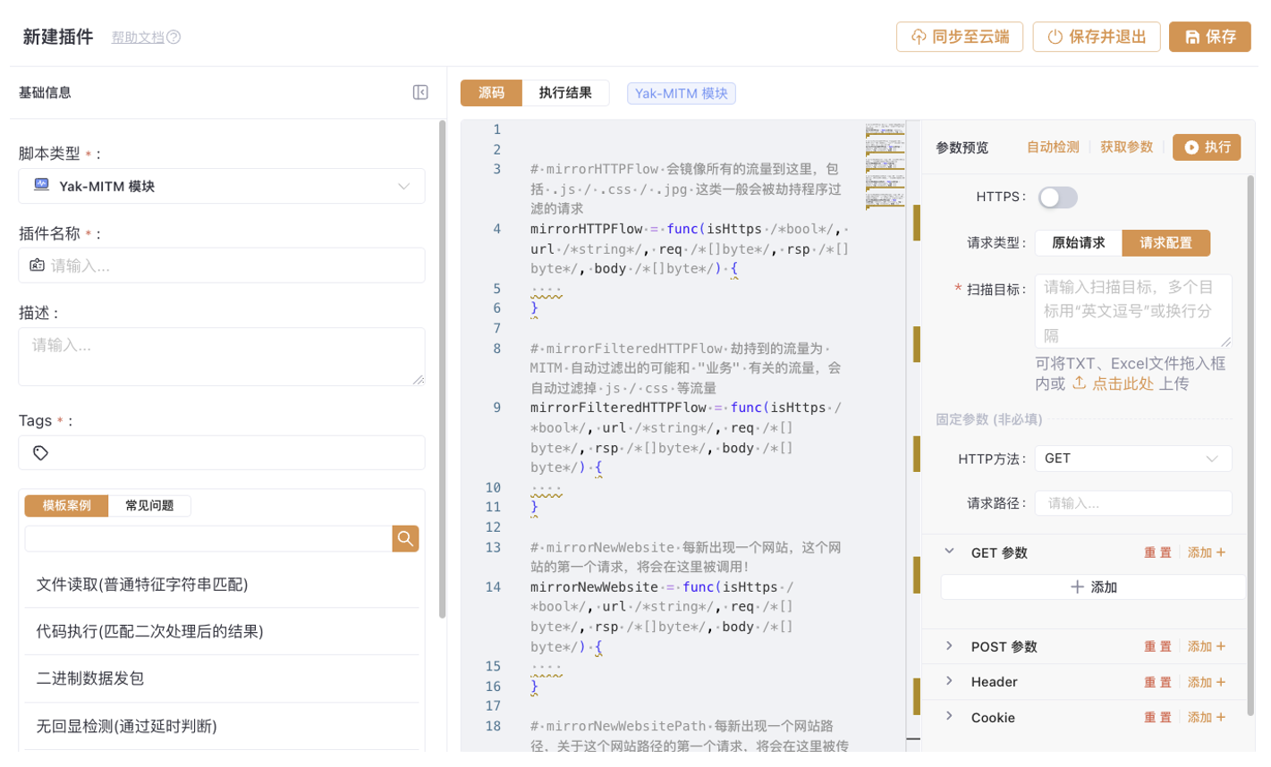The width and height of the screenshot is (1271, 767).
Task: Focus the Tags input field
Action: (222, 453)
